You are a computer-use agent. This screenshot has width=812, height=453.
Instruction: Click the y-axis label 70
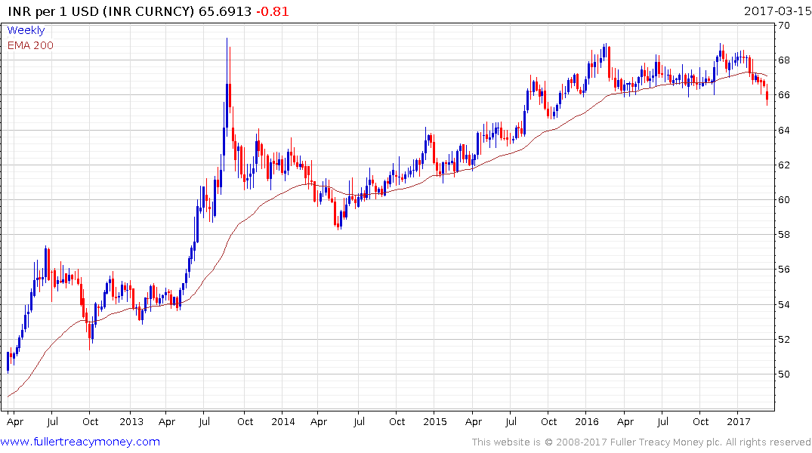[x=783, y=26]
